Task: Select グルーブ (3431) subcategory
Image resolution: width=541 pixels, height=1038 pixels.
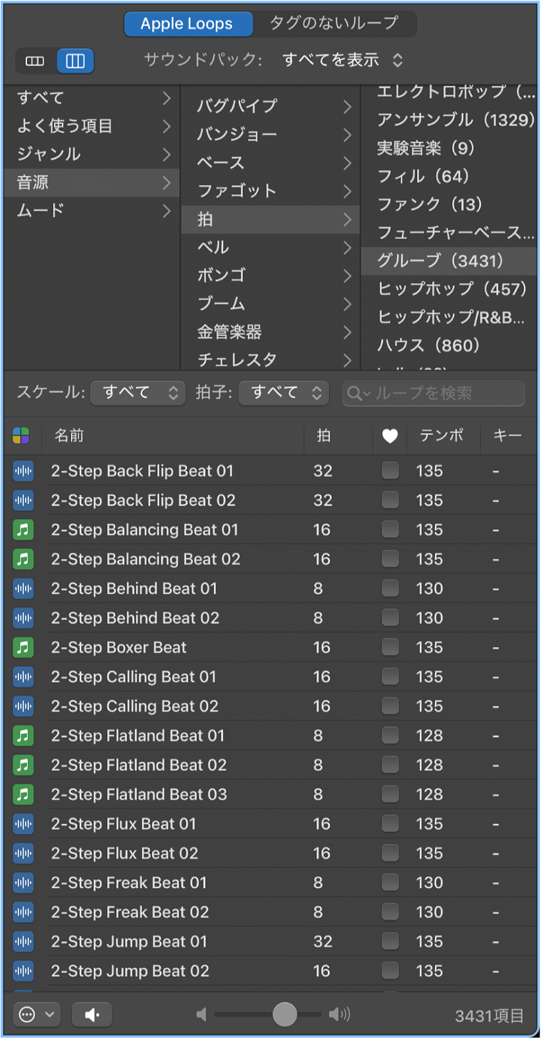Action: tap(449, 261)
